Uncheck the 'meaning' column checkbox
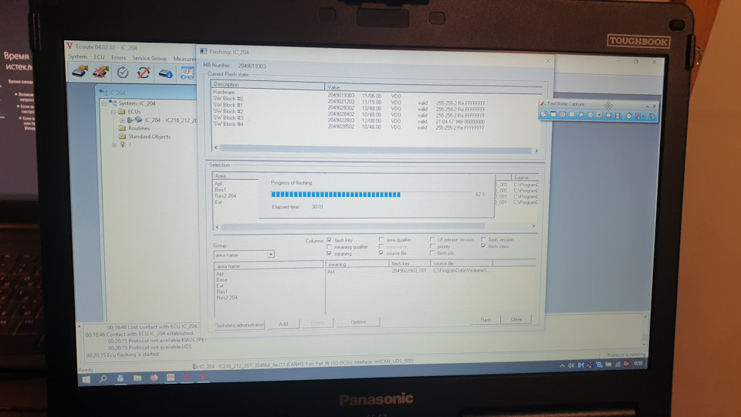Image resolution: width=741 pixels, height=417 pixels. pyautogui.click(x=330, y=254)
